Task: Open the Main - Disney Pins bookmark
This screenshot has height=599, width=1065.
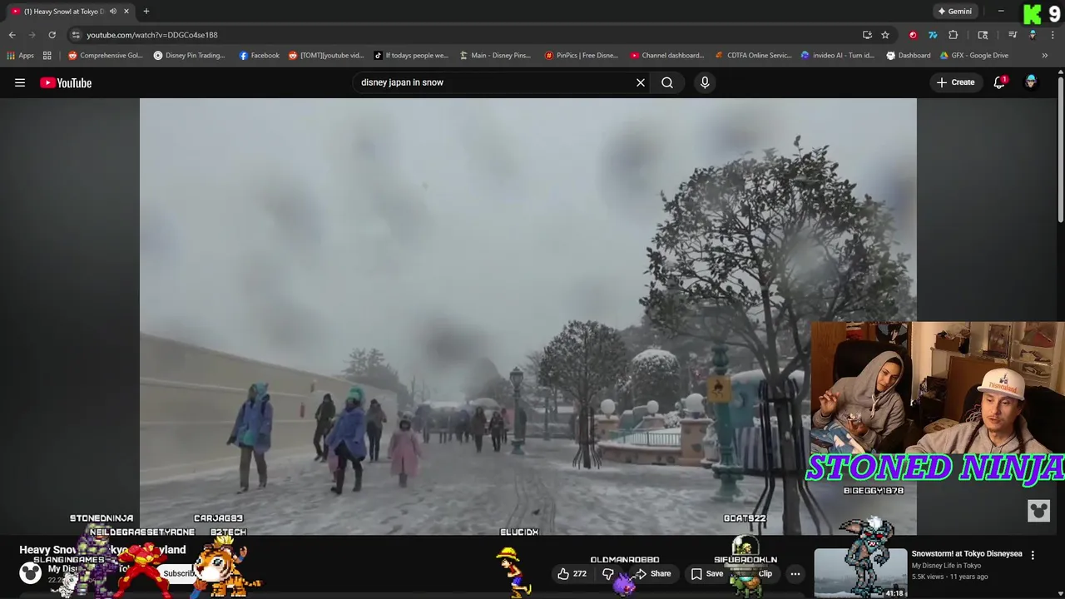Action: coord(495,56)
